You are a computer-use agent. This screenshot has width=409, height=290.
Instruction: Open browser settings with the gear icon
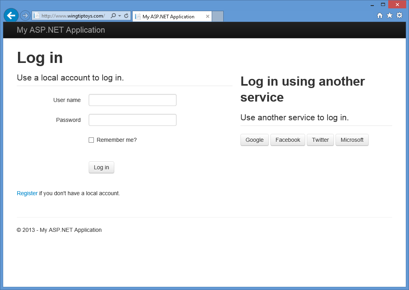point(399,15)
